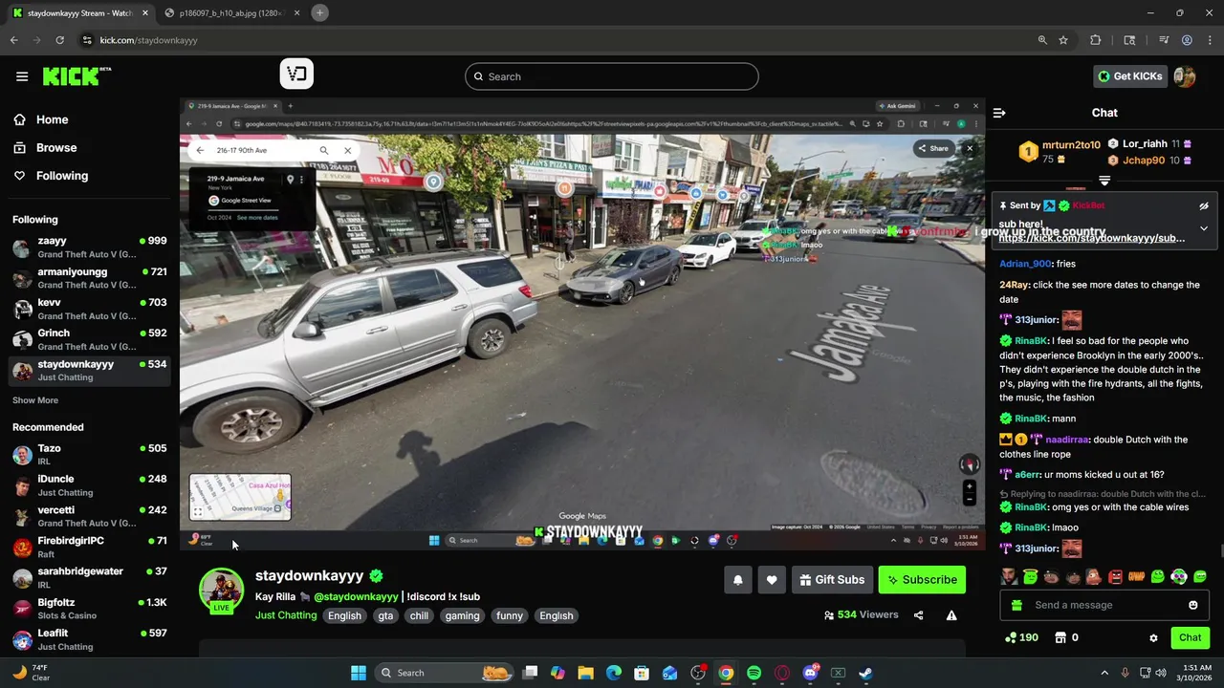
Task: Open the shop icon showing 0
Action: point(1065,637)
